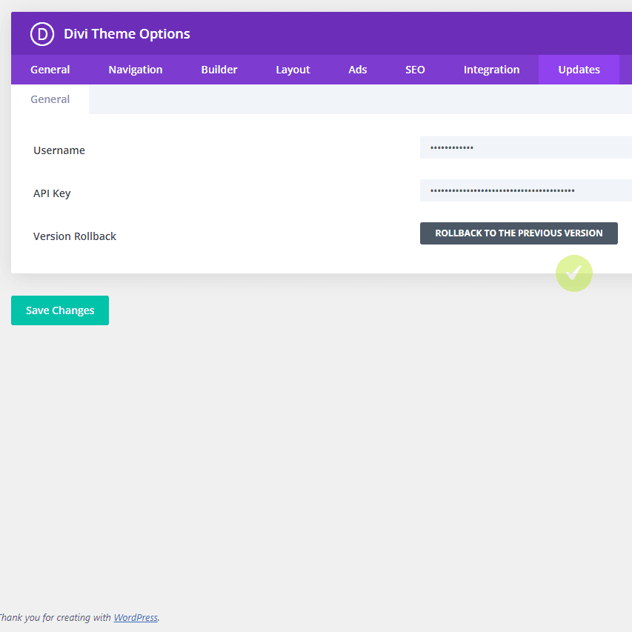Click the Username label text

click(59, 150)
